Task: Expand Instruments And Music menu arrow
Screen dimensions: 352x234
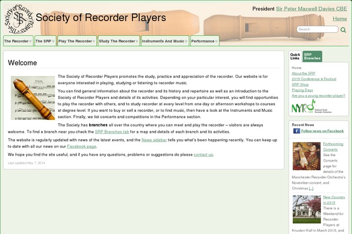Action: point(186,41)
